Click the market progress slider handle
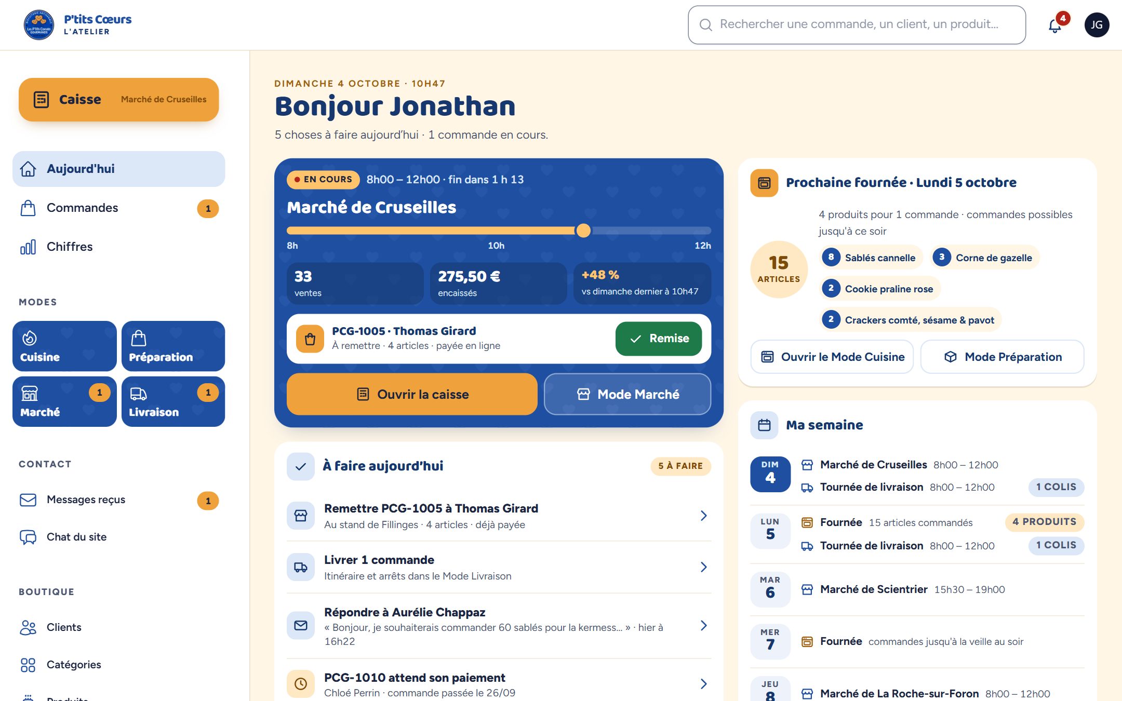The height and width of the screenshot is (701, 1122). pyautogui.click(x=583, y=231)
